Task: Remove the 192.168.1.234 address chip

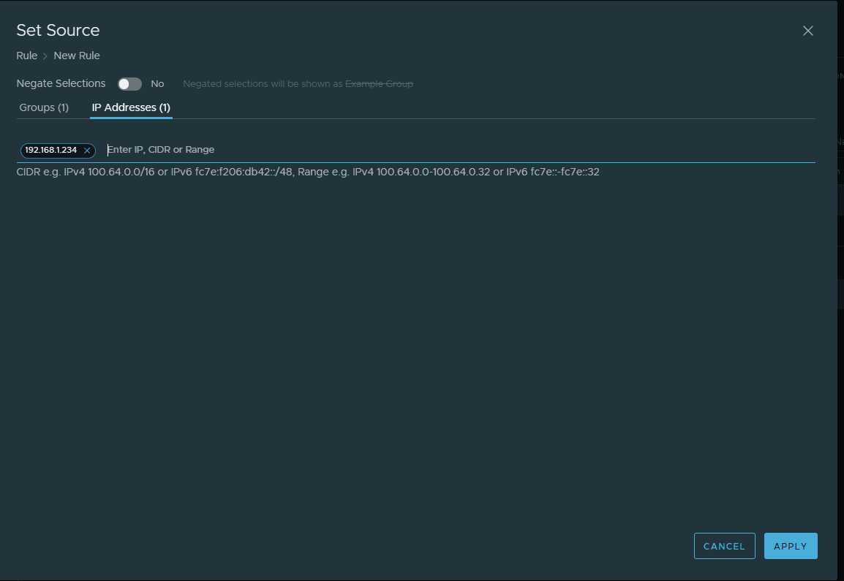Action: [87, 151]
